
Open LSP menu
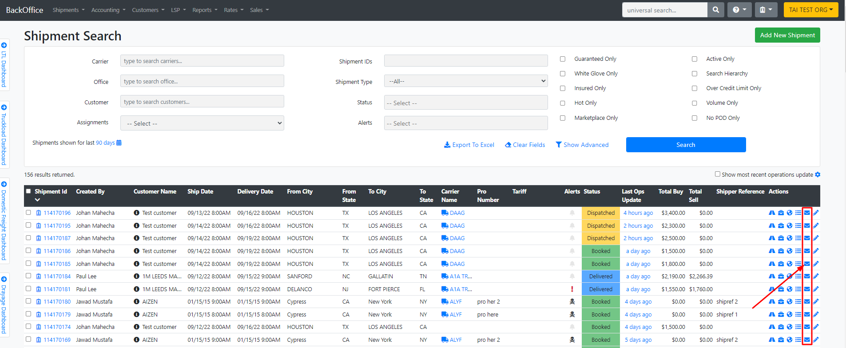point(179,10)
